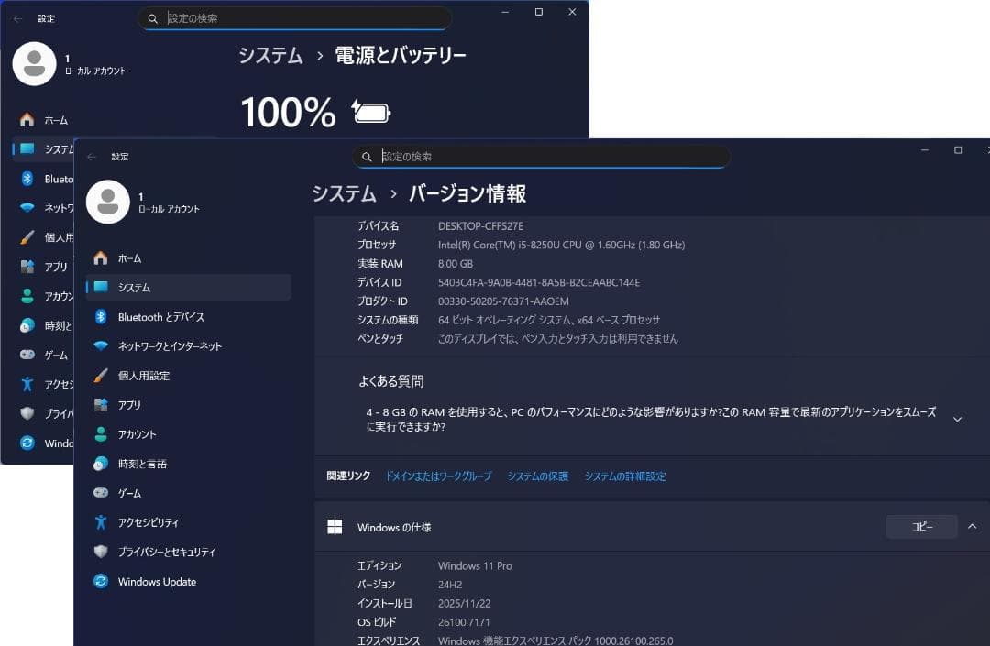Click the 設定の検索 search field

(x=541, y=156)
